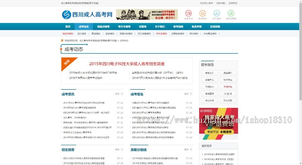Click the 历年真题 guide button
This screenshot has height=165, width=302.
click(228, 100)
